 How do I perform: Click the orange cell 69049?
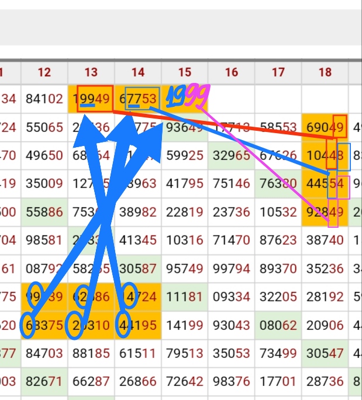pos(325,127)
